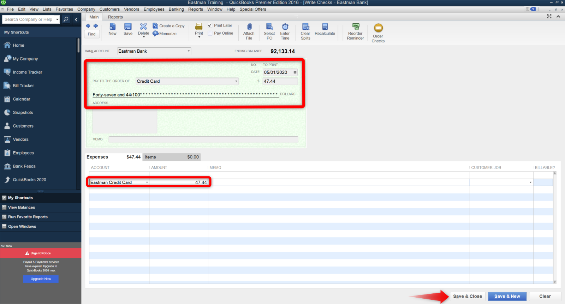This screenshot has width=565, height=304.
Task: Select the Expenses tab
Action: tap(114, 157)
